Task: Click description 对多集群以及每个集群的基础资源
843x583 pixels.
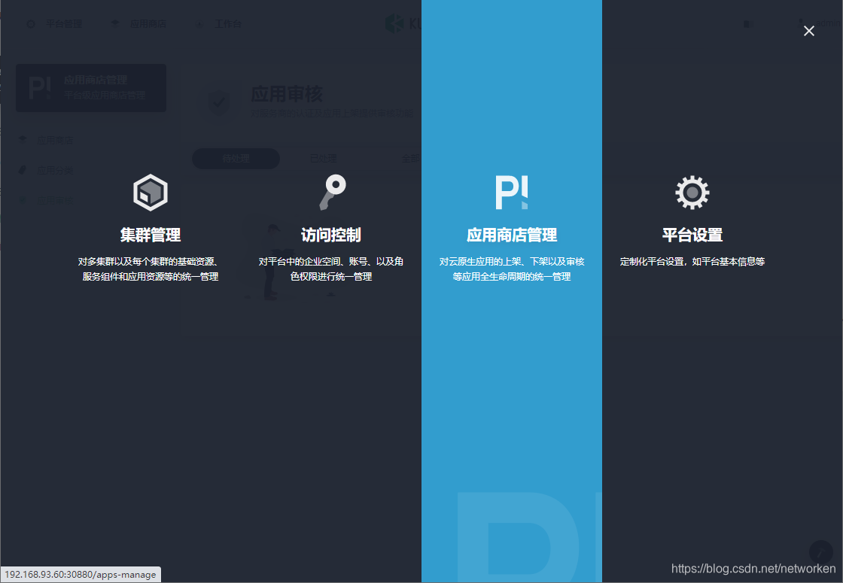Action: pos(151,269)
